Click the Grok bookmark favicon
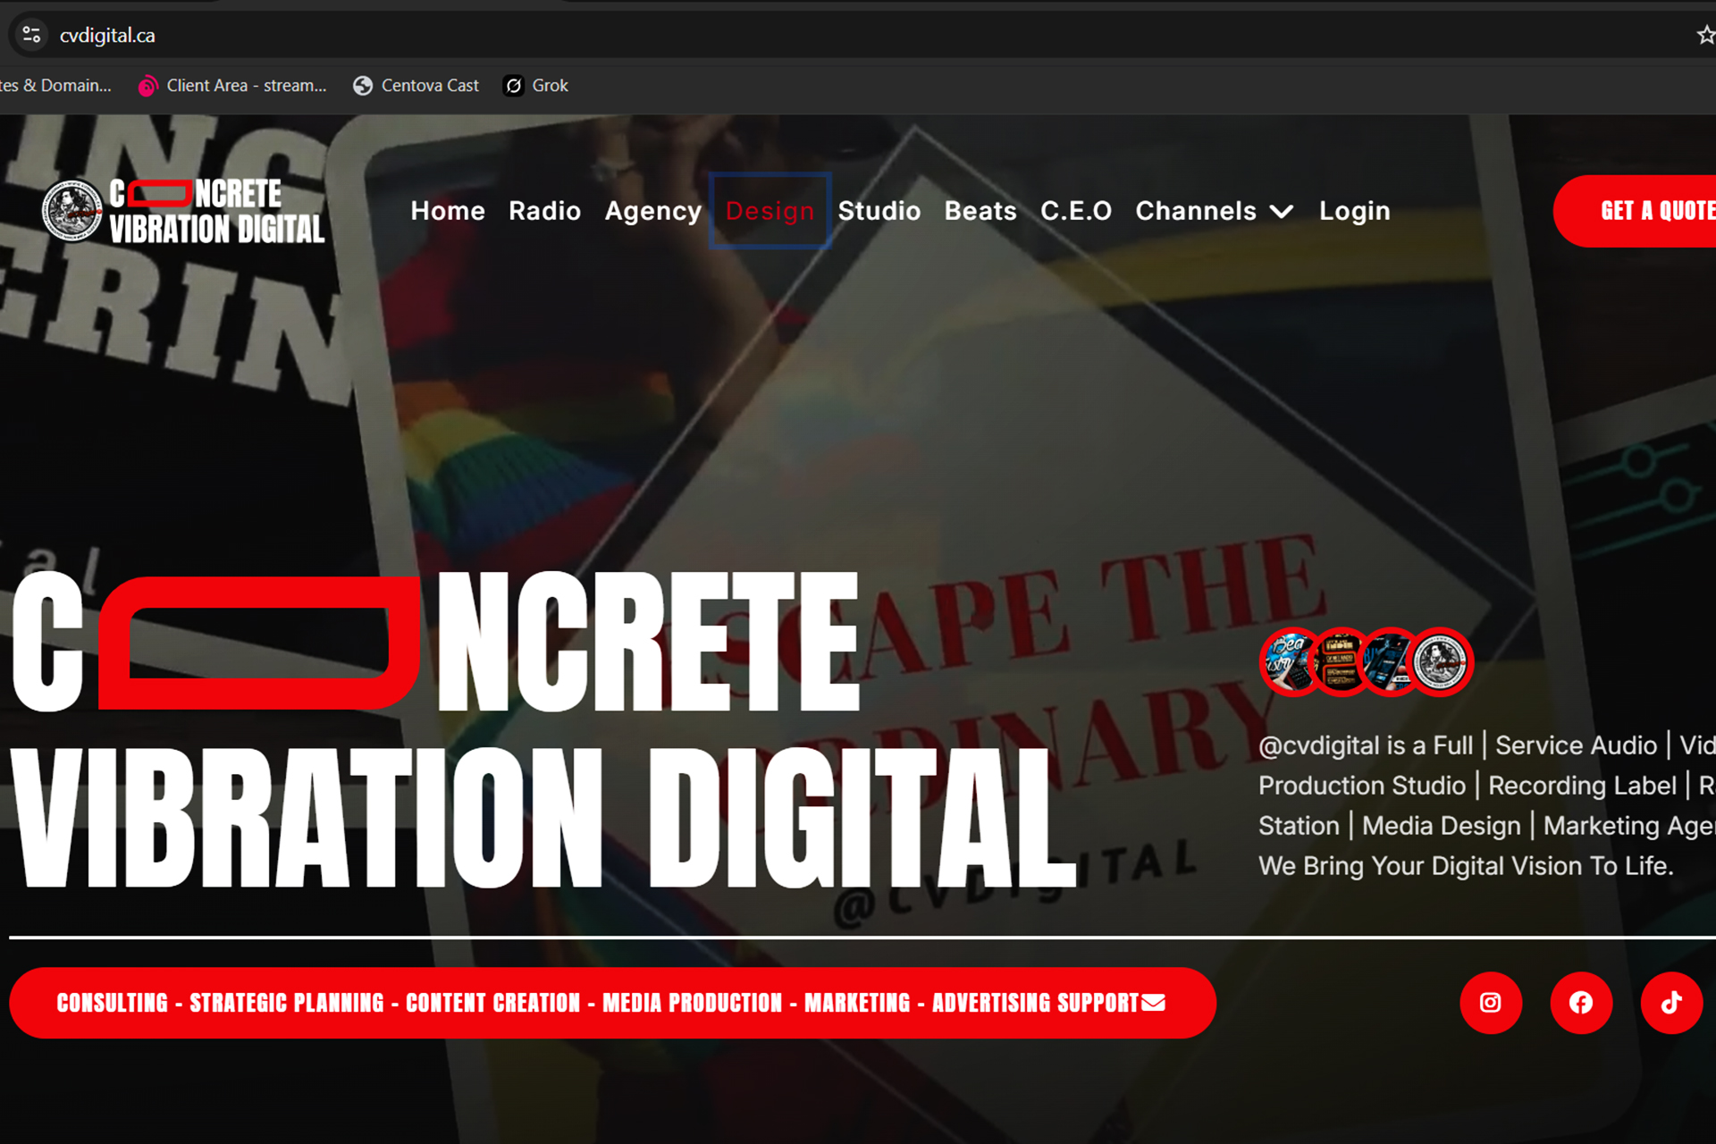The height and width of the screenshot is (1144, 1716). [514, 86]
